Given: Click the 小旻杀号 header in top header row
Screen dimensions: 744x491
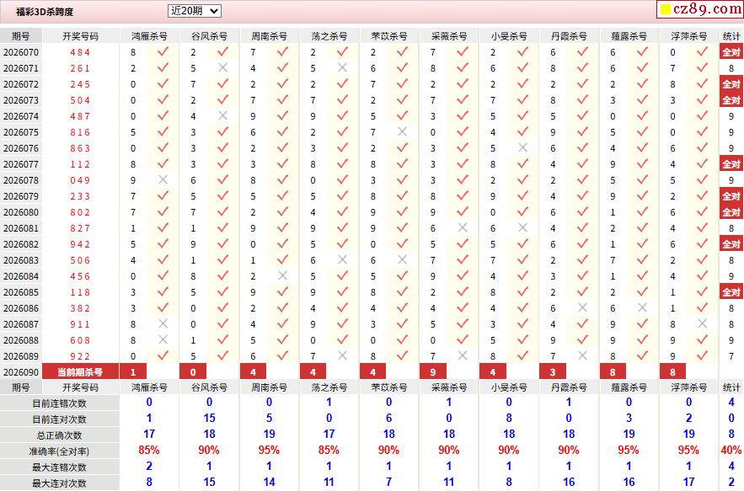Looking at the screenshot, I should [x=509, y=36].
